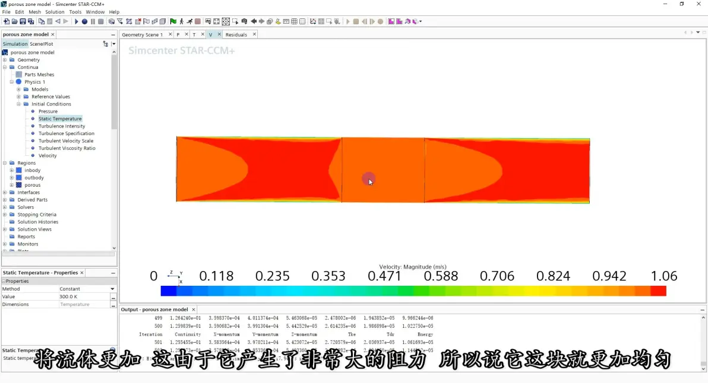This screenshot has width=708, height=383.
Task: Click the boxed-X reset view toolbar icon
Action: [226, 21]
